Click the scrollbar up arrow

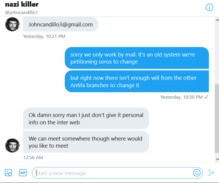coord(217,20)
